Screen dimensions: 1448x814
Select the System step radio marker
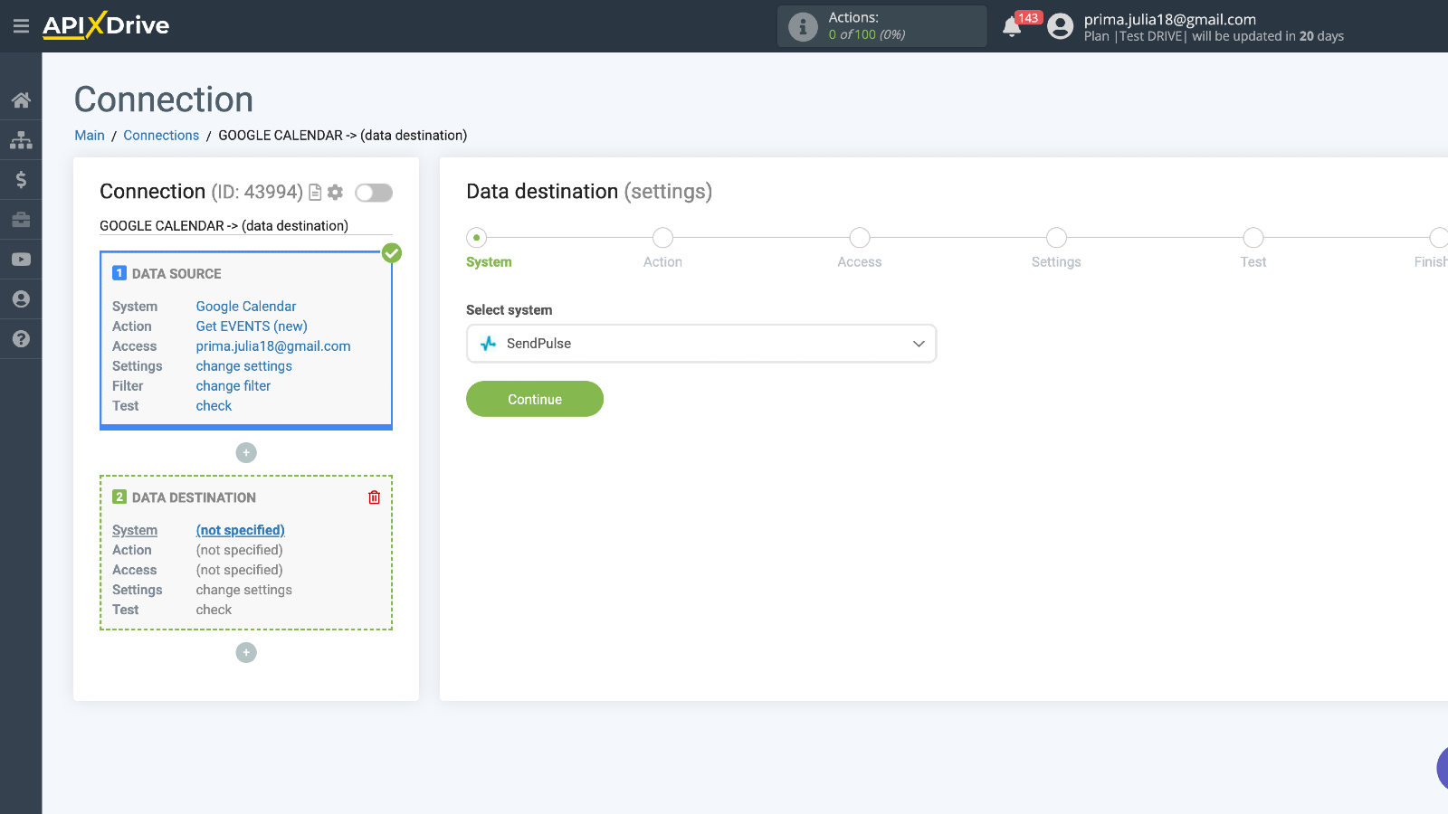(x=476, y=238)
